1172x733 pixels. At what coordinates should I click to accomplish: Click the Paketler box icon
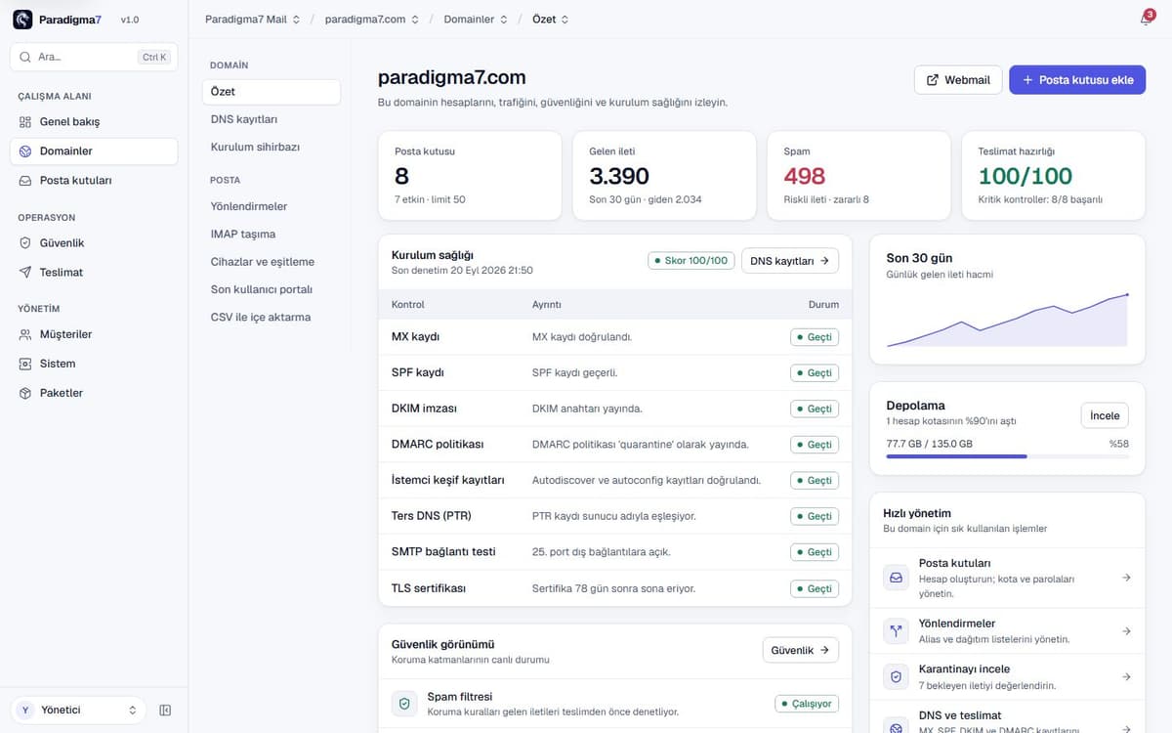pos(25,393)
